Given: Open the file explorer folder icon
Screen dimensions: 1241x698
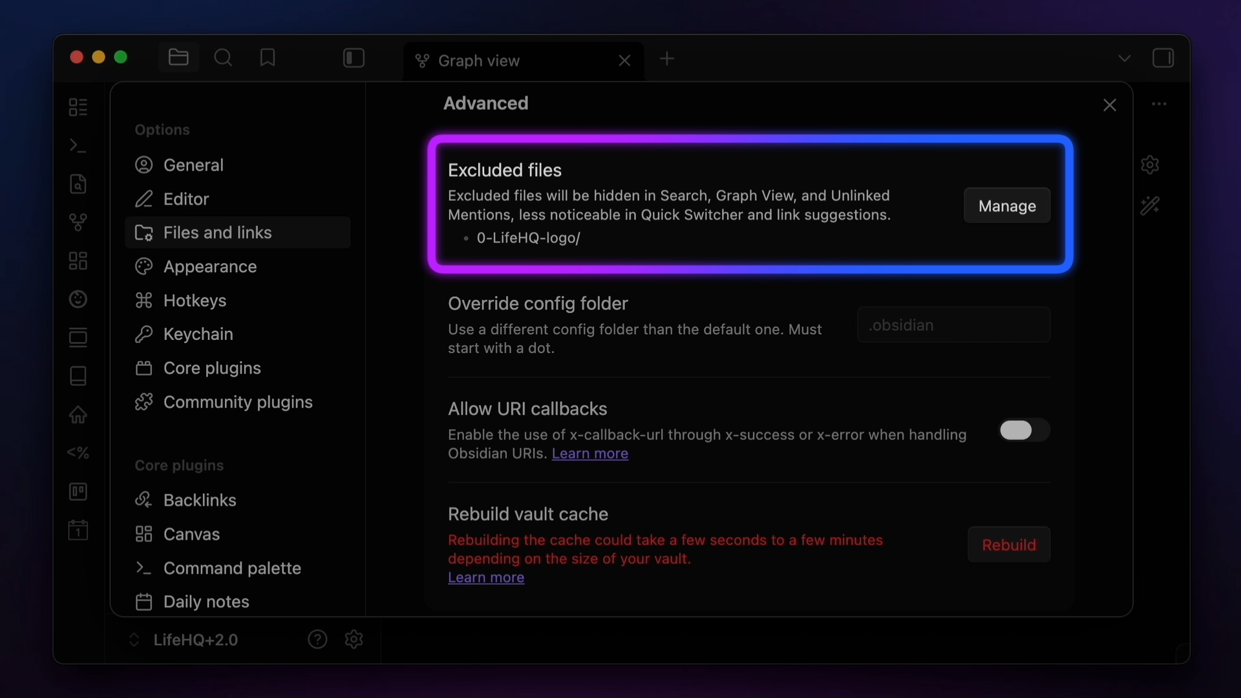Looking at the screenshot, I should pyautogui.click(x=178, y=58).
